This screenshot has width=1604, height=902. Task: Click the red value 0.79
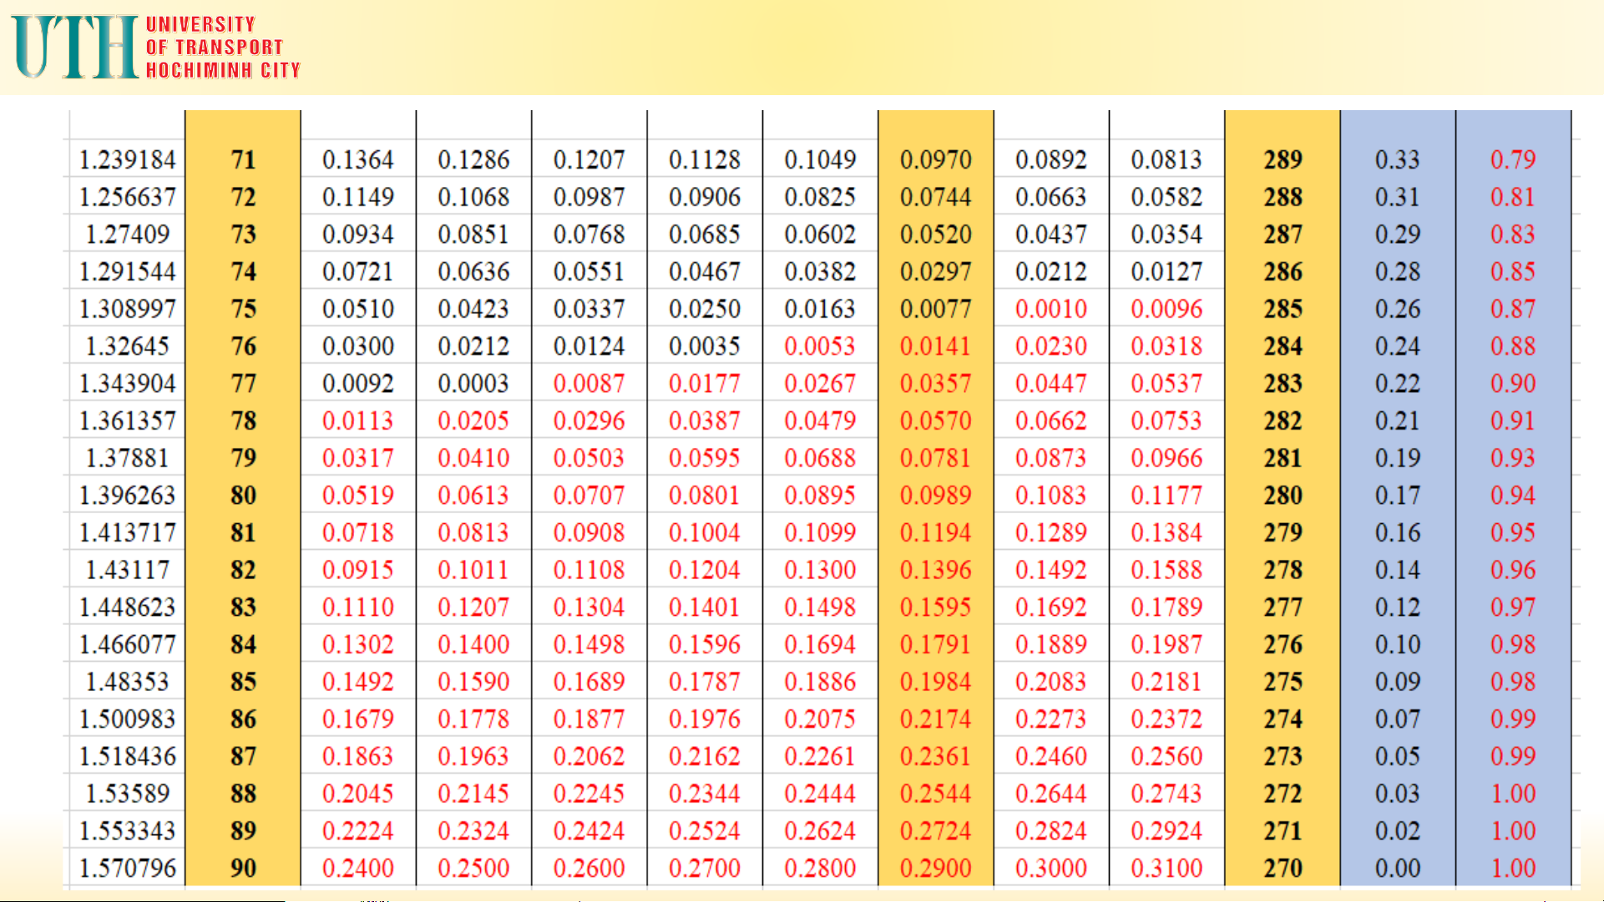coord(1512,159)
